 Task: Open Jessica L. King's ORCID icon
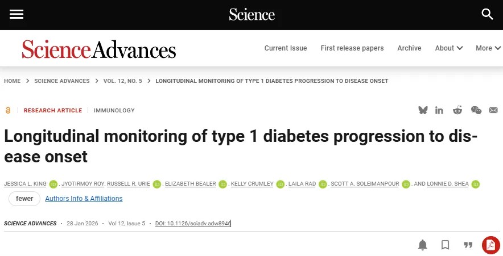[53, 184]
